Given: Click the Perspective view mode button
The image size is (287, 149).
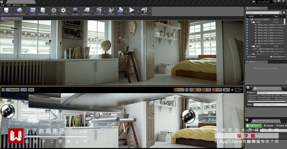Looking at the screenshot, I should click(12, 90).
